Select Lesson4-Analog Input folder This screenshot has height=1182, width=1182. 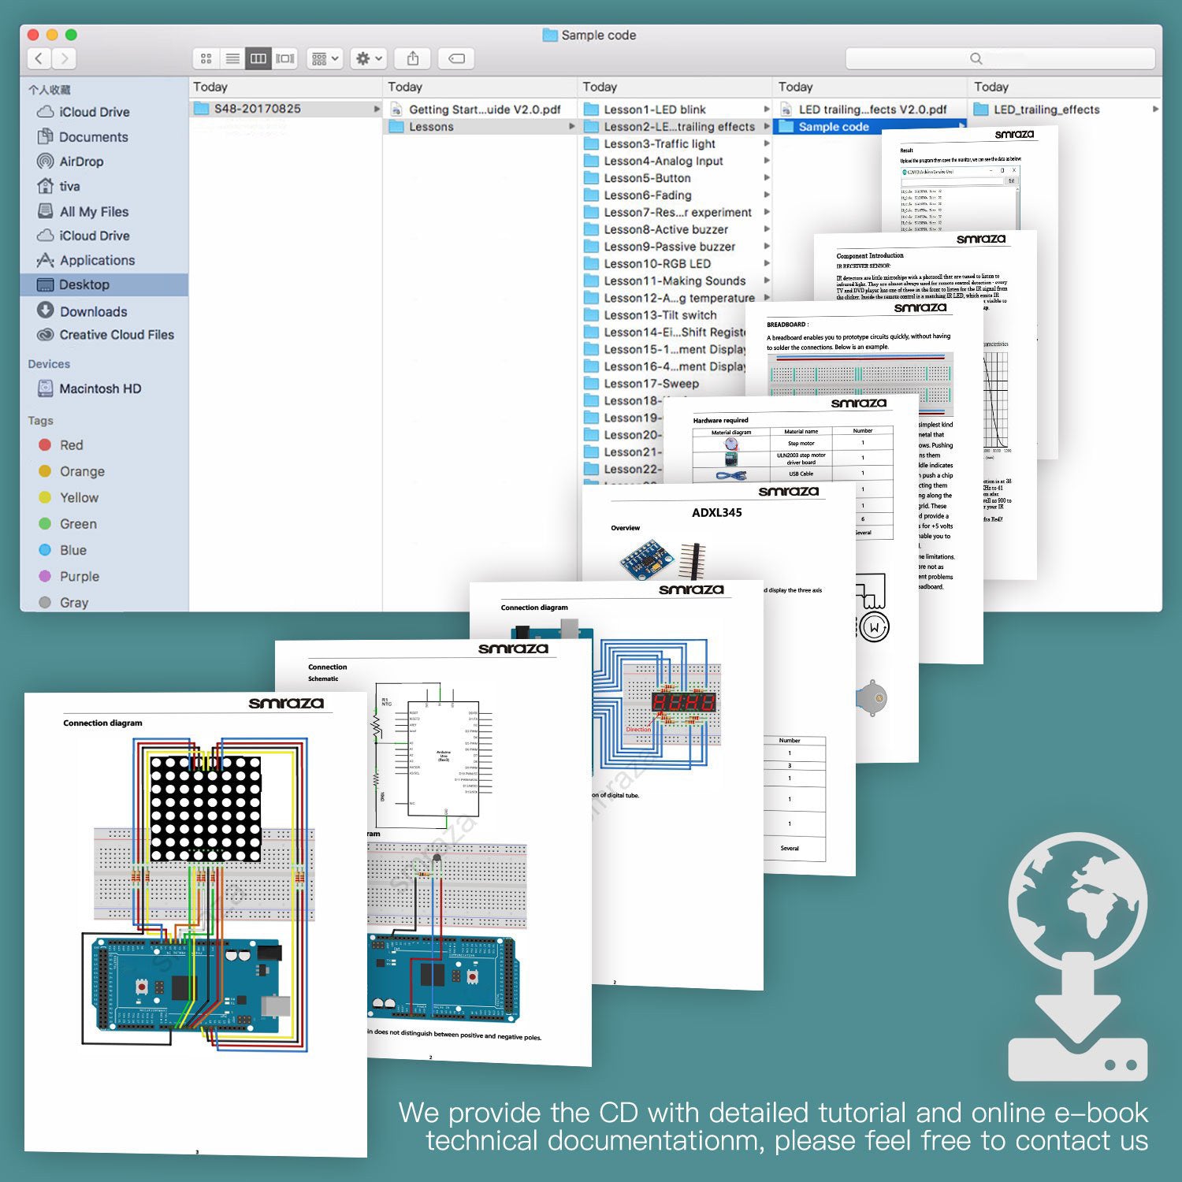tap(653, 161)
